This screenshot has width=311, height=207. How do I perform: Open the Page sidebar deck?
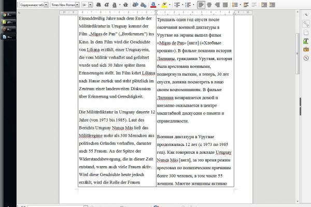306,33
